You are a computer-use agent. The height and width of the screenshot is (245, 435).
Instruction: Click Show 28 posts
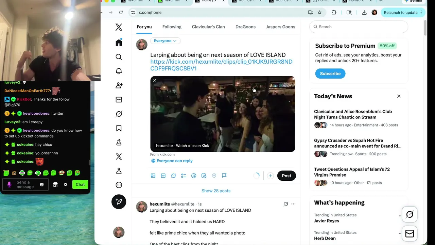216,191
